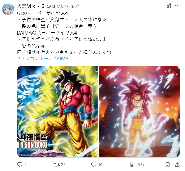Click the 24 reposts count
The width and height of the screenshot is (185, 171).
63,165
